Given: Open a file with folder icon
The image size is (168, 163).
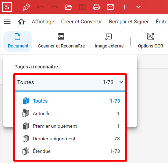Looking at the screenshot, I should tap(68, 7).
